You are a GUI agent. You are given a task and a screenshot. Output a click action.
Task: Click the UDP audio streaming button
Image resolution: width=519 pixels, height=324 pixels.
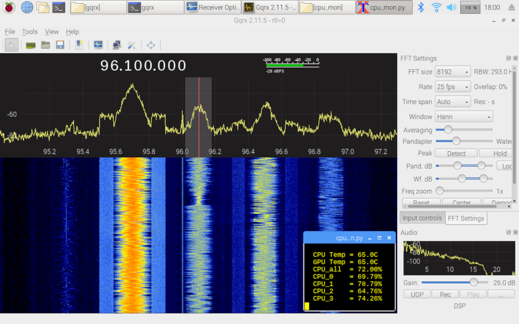click(417, 294)
